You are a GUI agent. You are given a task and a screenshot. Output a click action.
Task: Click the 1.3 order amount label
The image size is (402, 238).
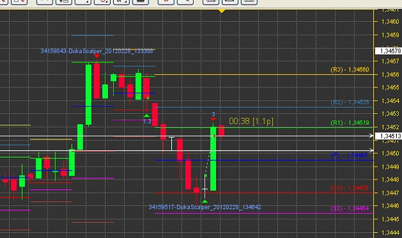click(147, 122)
